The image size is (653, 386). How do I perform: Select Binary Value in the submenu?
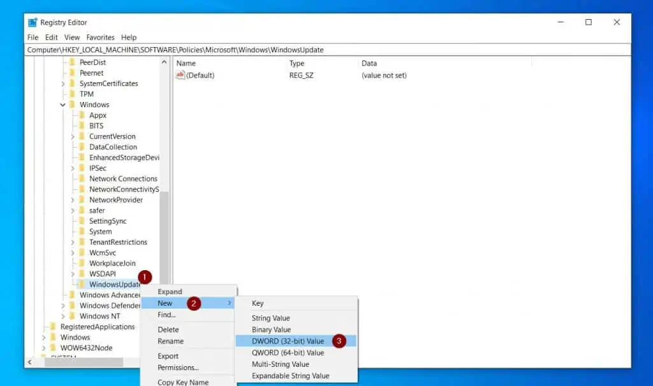(x=296, y=329)
